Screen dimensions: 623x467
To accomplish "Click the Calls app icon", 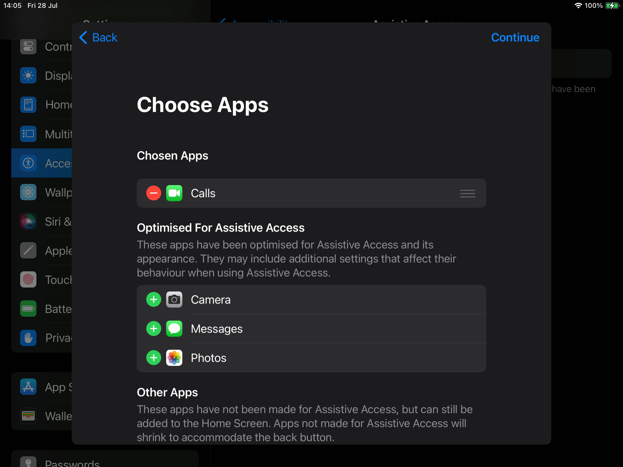I will point(175,193).
